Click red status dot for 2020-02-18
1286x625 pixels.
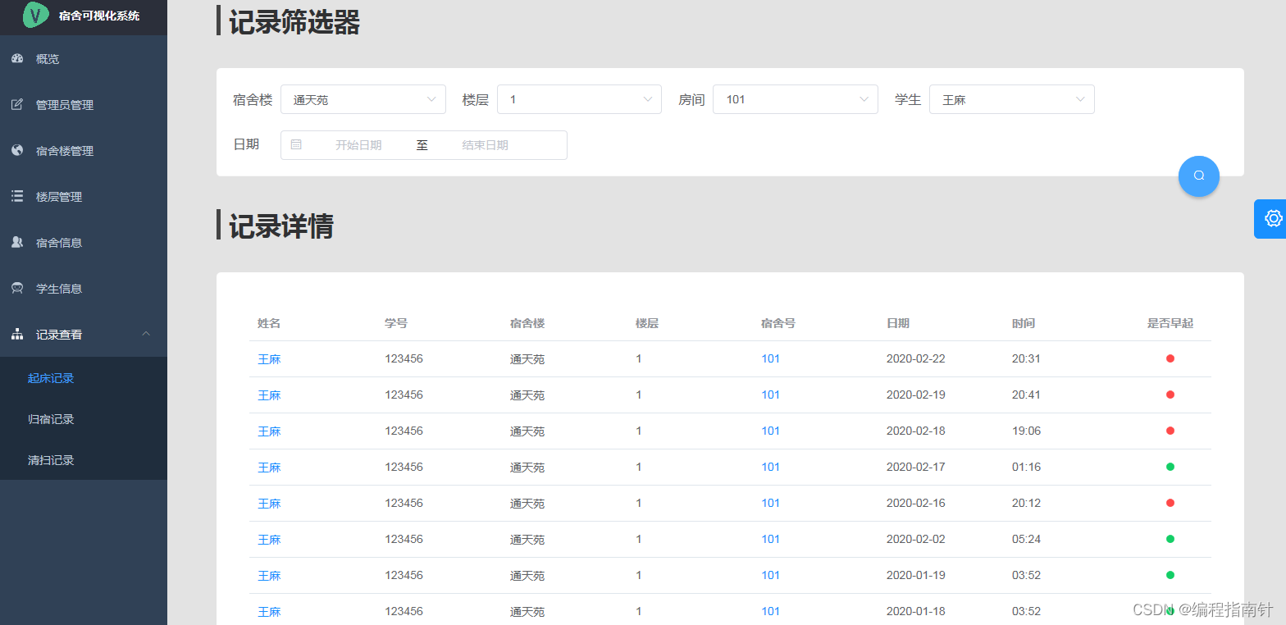1170,431
